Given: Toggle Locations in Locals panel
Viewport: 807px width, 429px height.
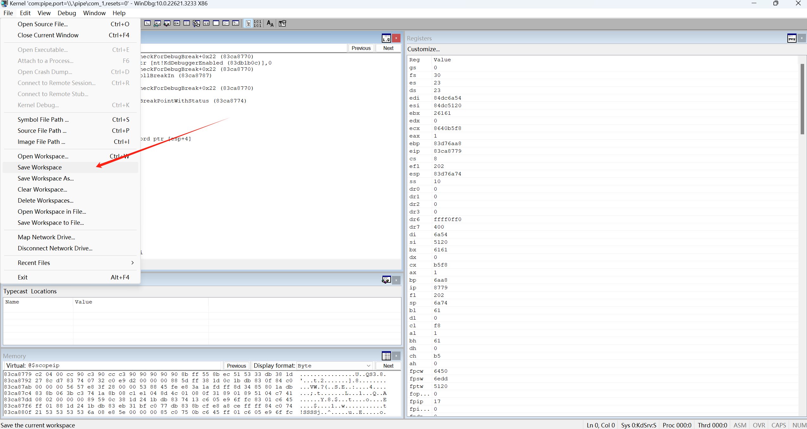Looking at the screenshot, I should [44, 291].
